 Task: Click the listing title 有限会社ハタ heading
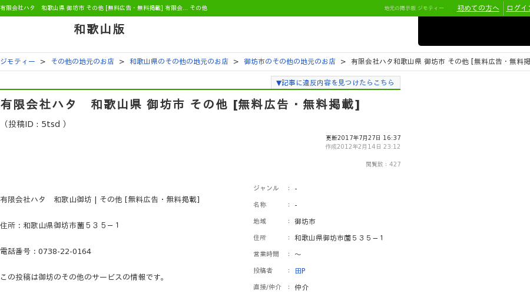(180, 104)
